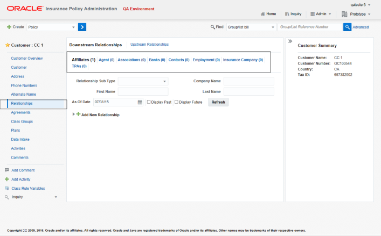Click the Prototype building icon

click(x=344, y=14)
